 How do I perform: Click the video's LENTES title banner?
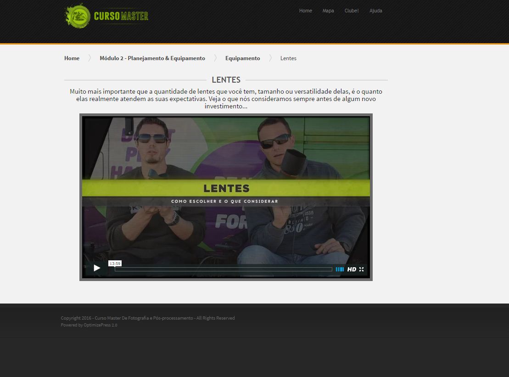(226, 188)
